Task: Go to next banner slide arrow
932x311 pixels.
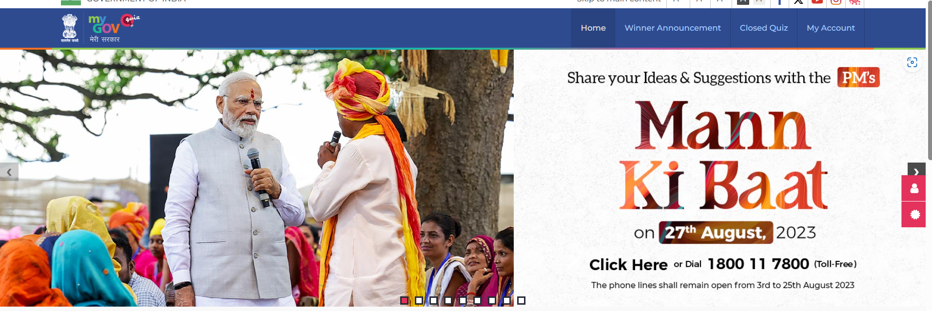Action: pyautogui.click(x=916, y=171)
